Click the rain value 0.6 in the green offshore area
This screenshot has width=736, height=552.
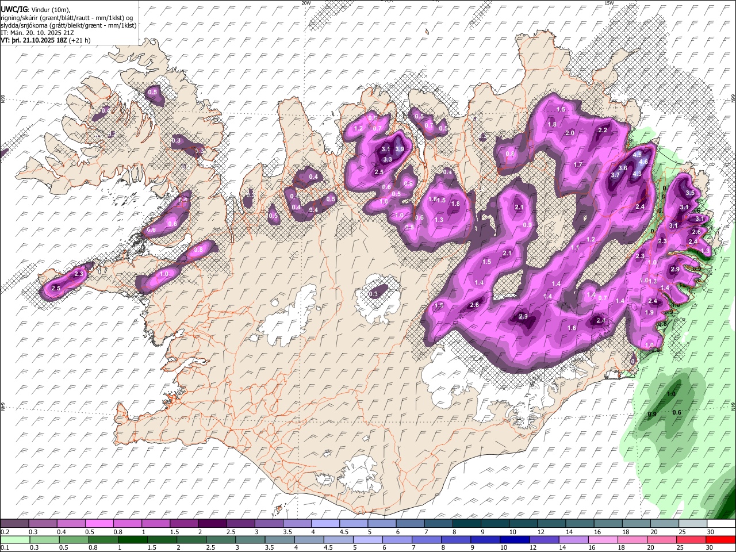[x=677, y=412]
